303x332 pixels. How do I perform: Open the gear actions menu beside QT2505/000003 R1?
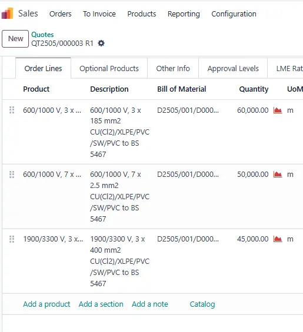101,43
